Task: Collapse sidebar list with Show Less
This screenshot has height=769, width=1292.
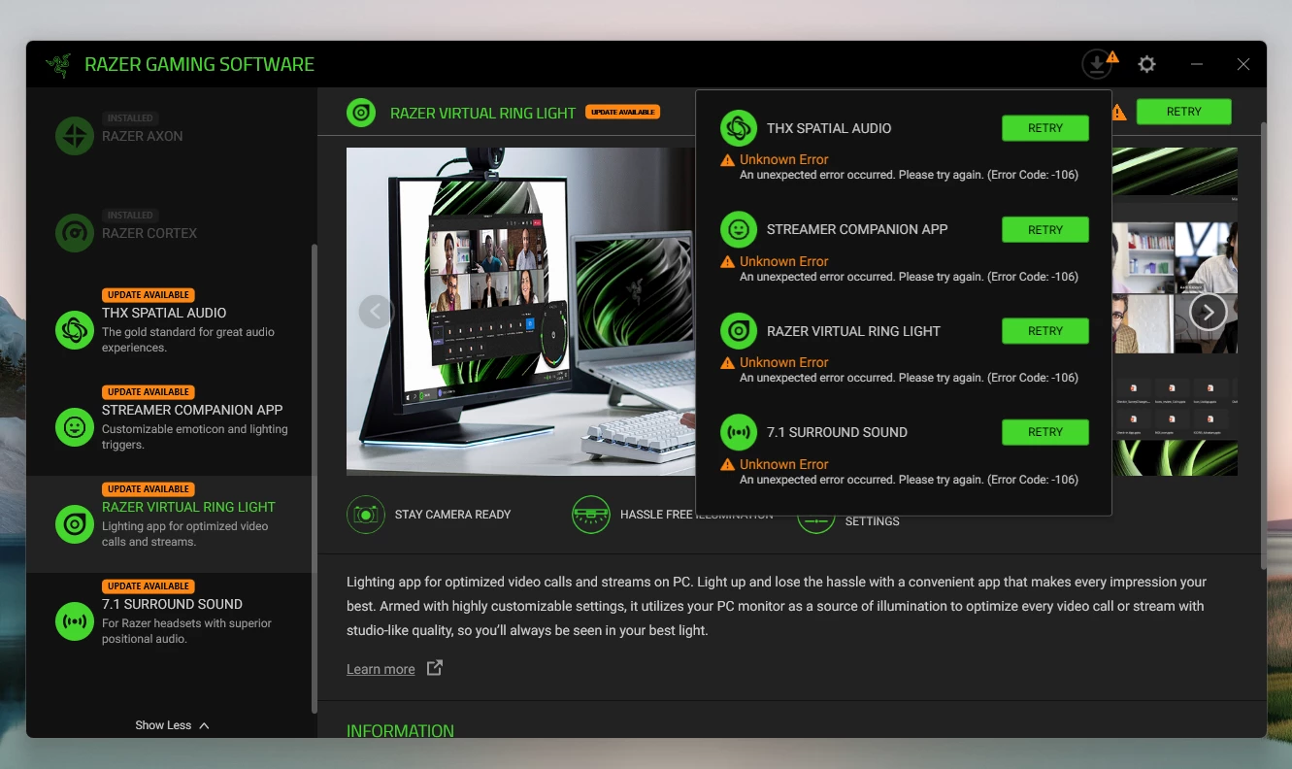Action: (172, 725)
